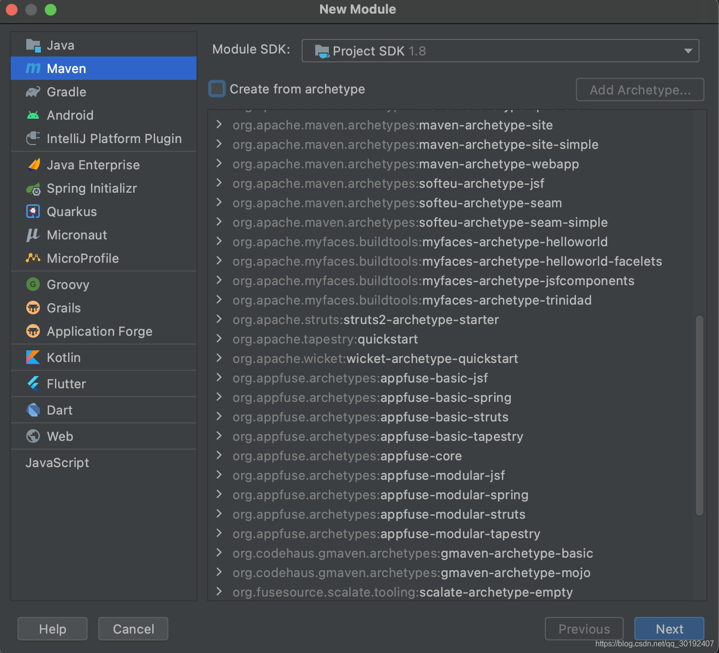719x653 pixels.
Task: Click the Java Enterprise icon
Action: pos(33,165)
